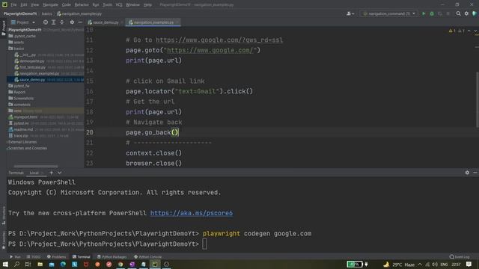Open the terminal tabs dropdown chevron

(x=60, y=173)
